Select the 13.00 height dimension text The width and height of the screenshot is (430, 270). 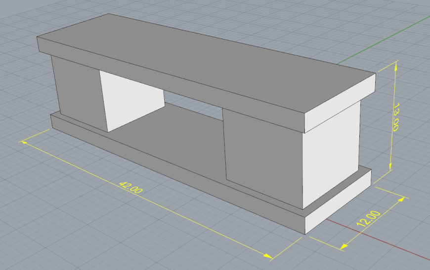tap(395, 117)
